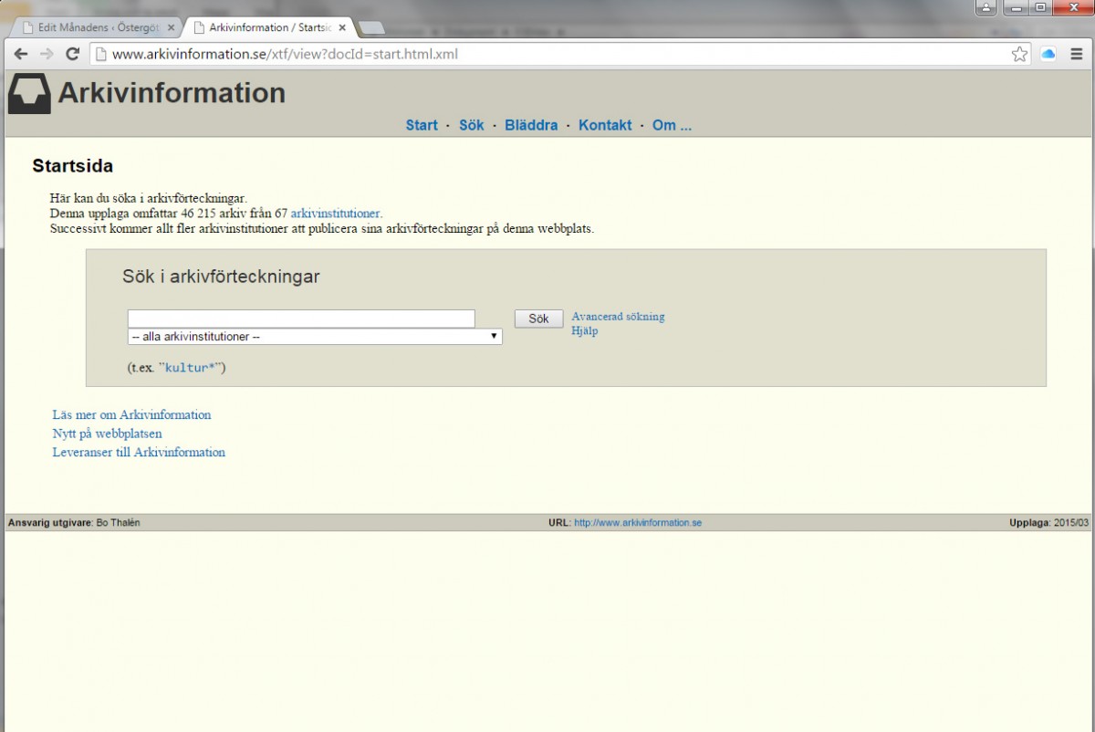Close the Edit Månadens tab

(171, 27)
